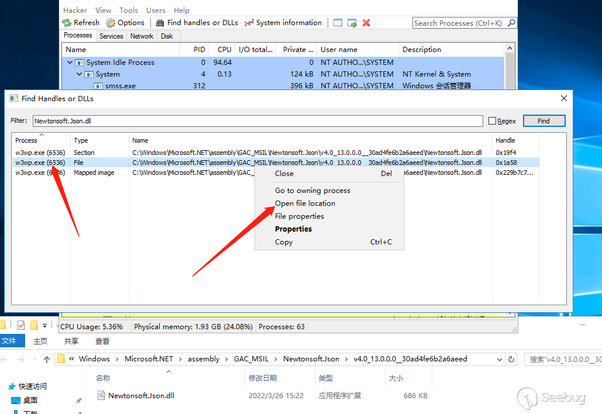Click the Find handles or DLLs binoculars icon
The height and width of the screenshot is (414, 602).
click(x=160, y=23)
